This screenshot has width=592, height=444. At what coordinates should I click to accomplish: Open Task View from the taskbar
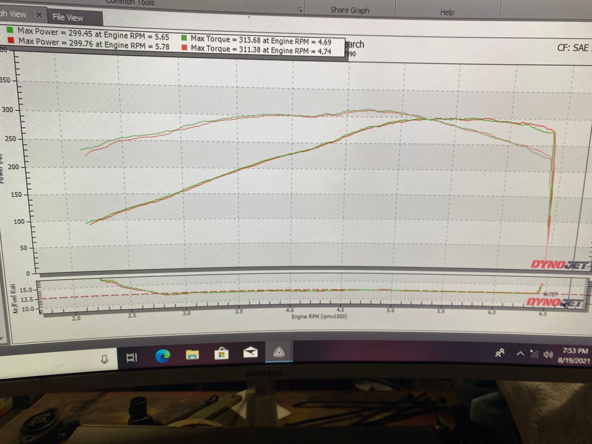click(132, 357)
